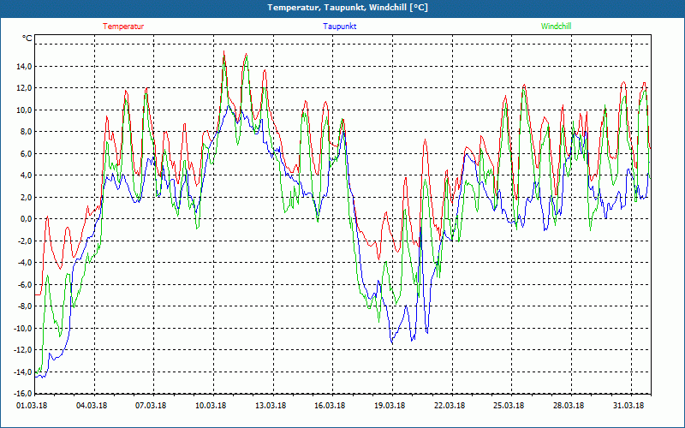Click the 10,0 y-axis value
Screen dimensions: 685x428
24,110
